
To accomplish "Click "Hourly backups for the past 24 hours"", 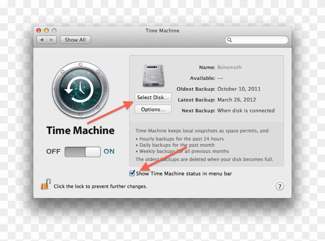I will click(181, 139).
